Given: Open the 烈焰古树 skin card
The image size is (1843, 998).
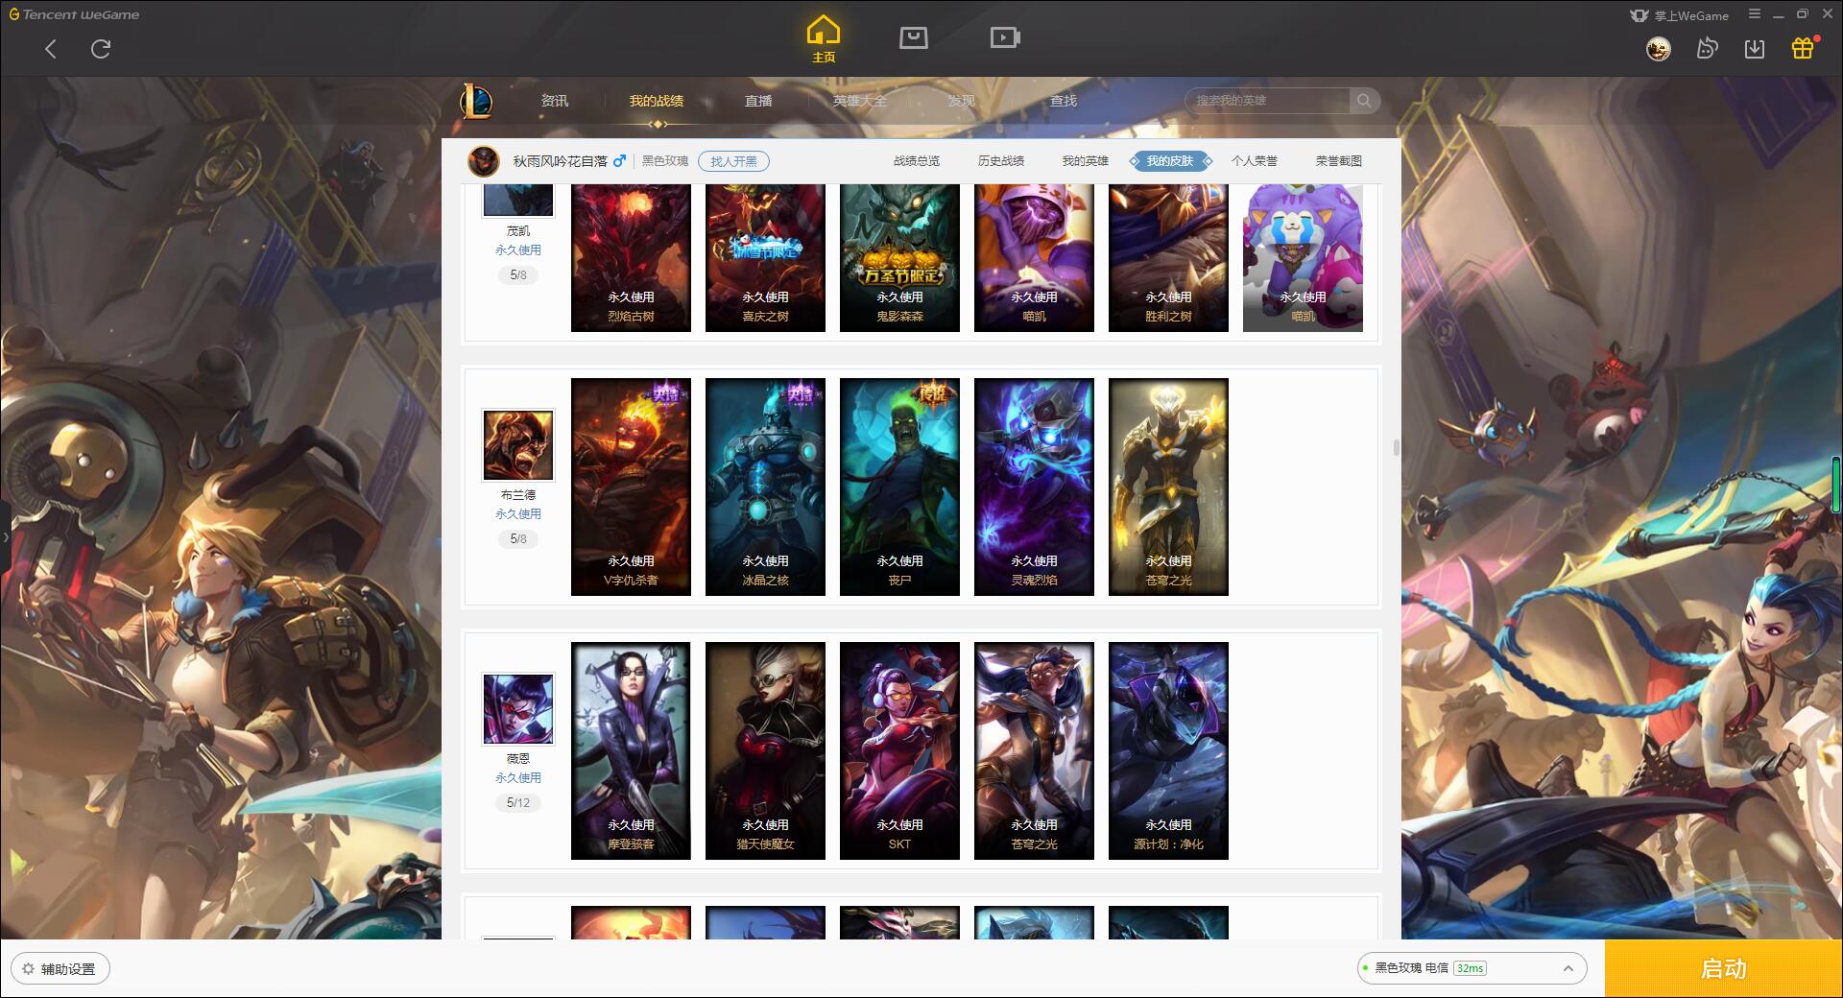Looking at the screenshot, I should coord(631,258).
